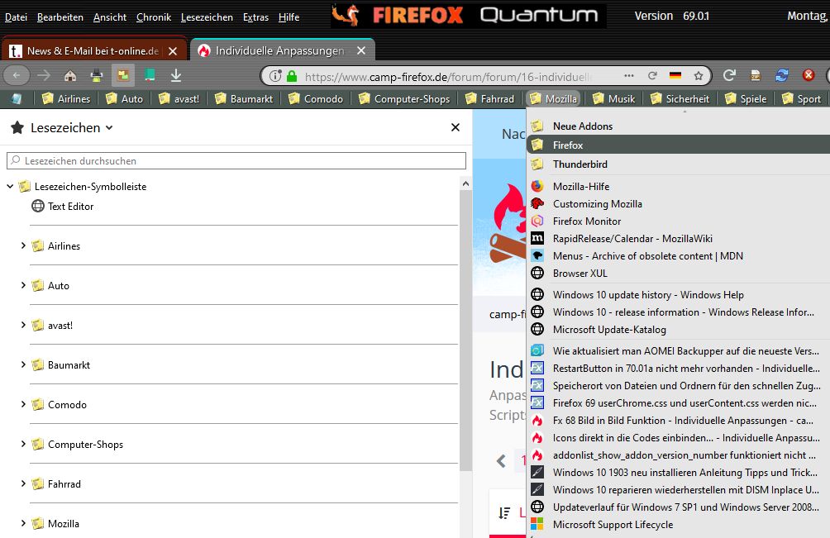Open the Datei menu
This screenshot has width=830, height=538.
[16, 17]
